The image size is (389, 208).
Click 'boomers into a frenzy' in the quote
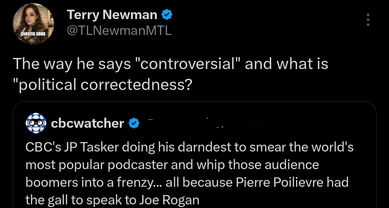(89, 182)
